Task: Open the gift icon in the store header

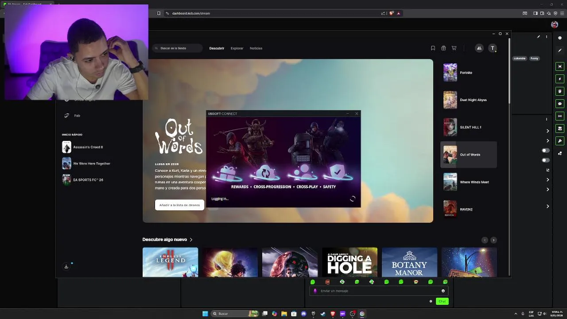Action: [x=443, y=48]
